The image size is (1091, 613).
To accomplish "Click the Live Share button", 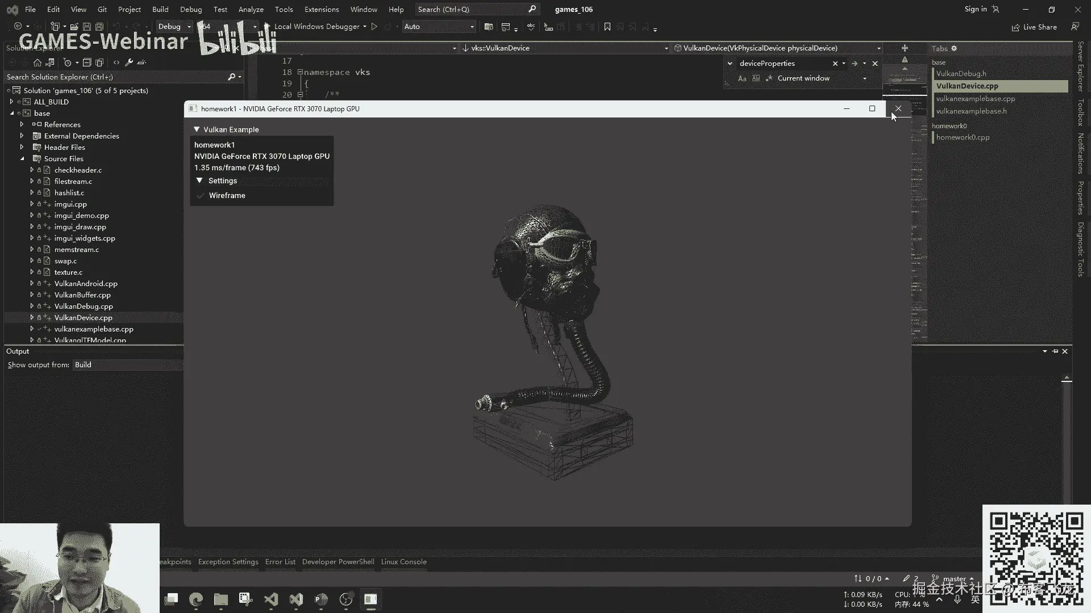I will coord(1034,27).
